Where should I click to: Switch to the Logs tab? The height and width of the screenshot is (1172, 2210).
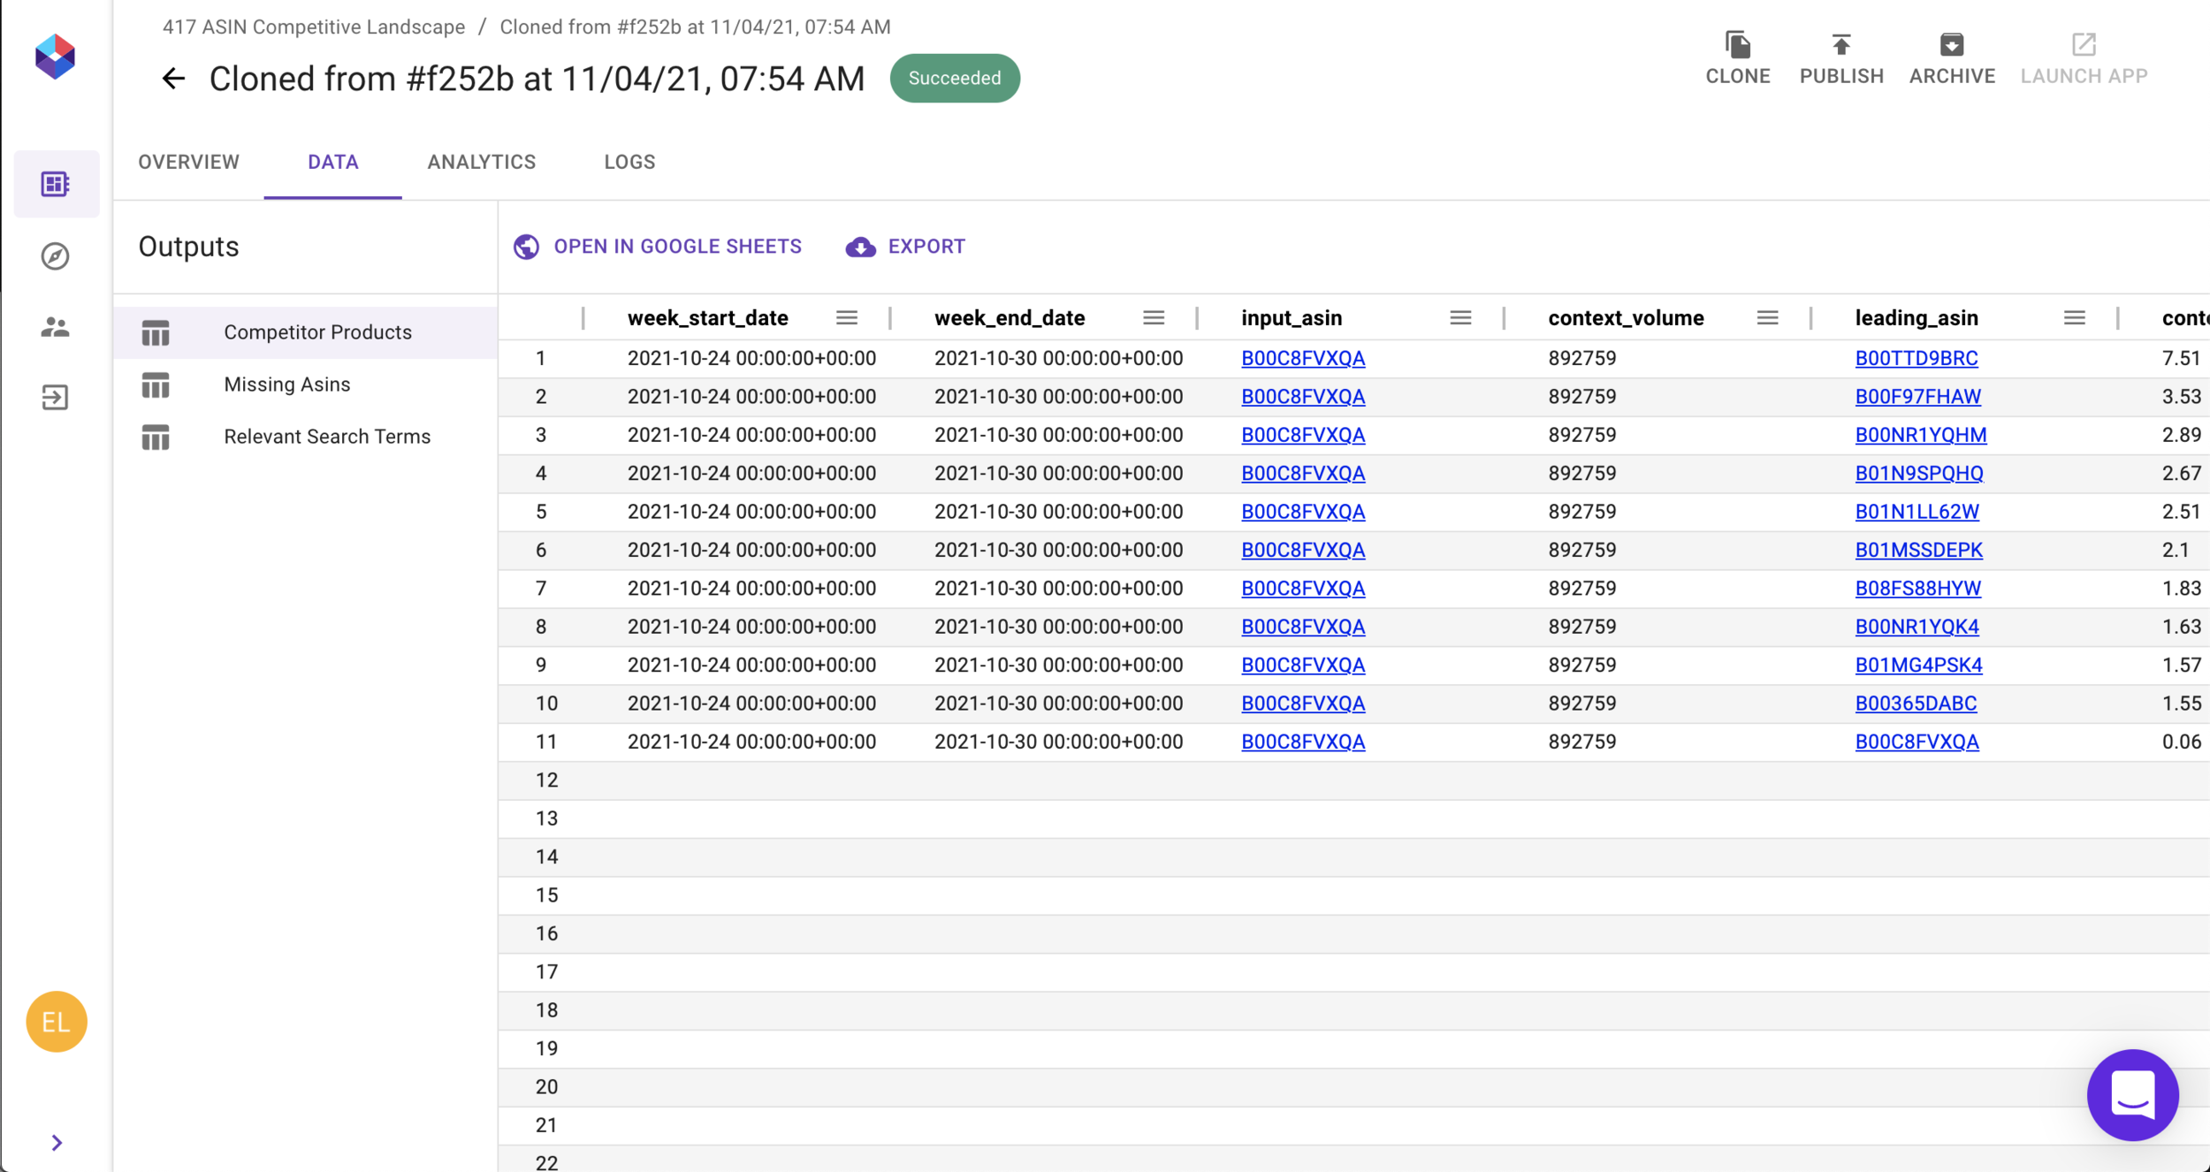pyautogui.click(x=629, y=162)
